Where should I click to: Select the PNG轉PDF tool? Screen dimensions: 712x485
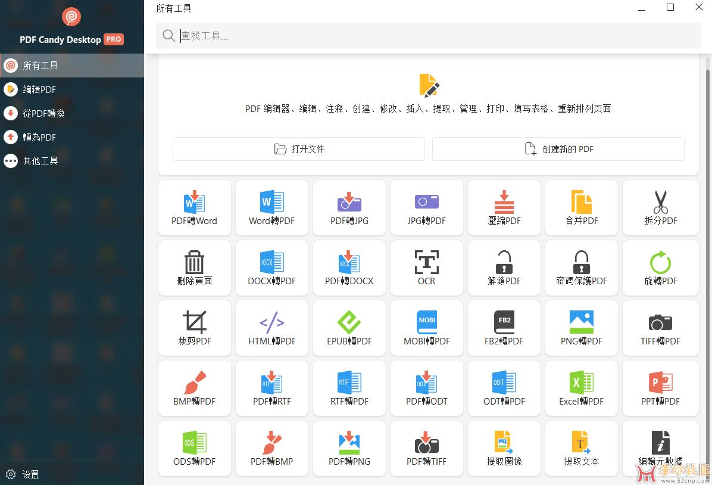click(581, 328)
